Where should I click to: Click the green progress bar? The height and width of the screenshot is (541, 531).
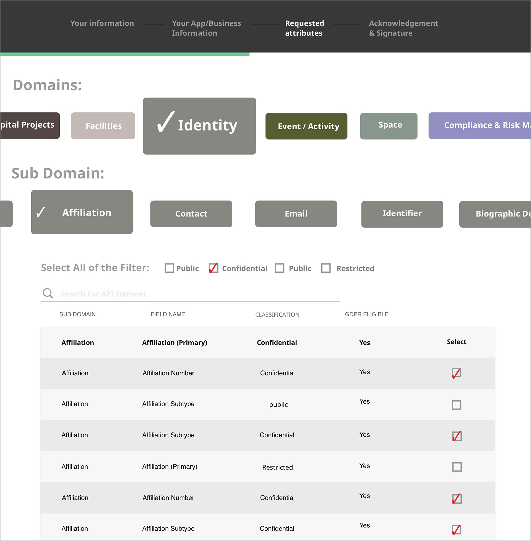click(x=125, y=54)
